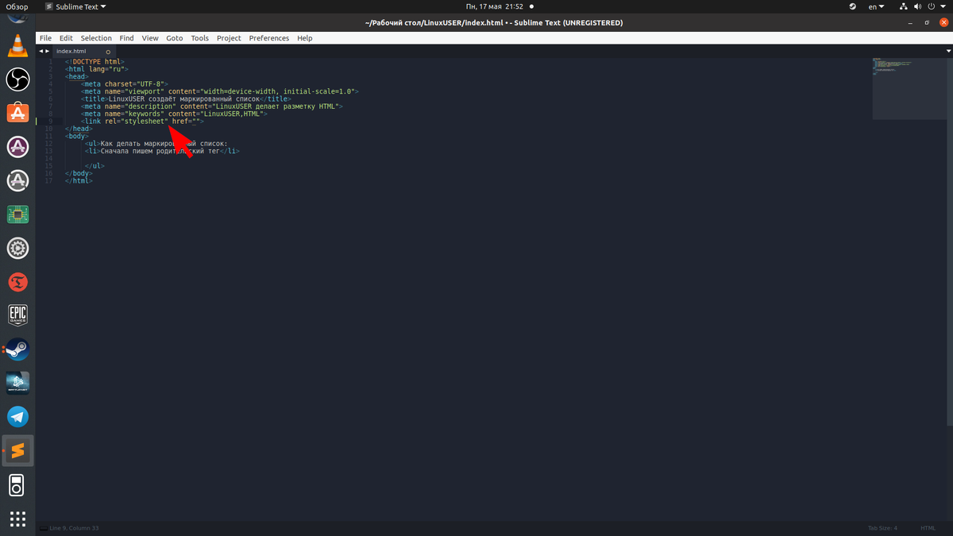This screenshot has width=953, height=536.
Task: Open Steam from the dock
Action: point(17,349)
